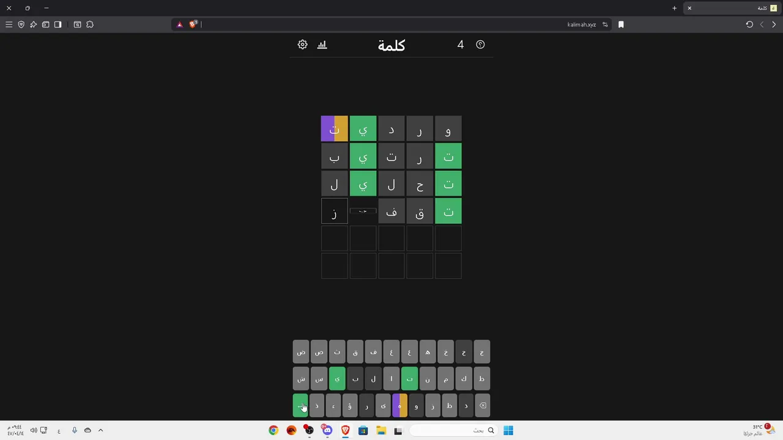Screen dimensions: 783x440
Task: Open the volume control in system tray
Action: coord(34,430)
